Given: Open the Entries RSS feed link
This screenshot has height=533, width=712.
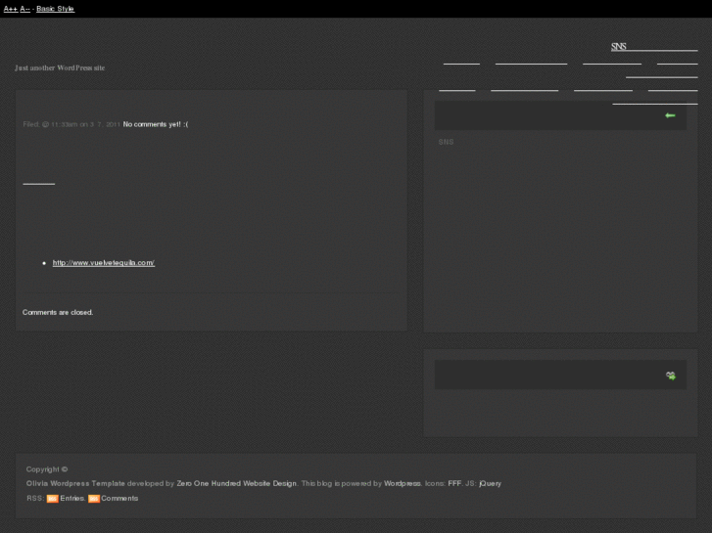Looking at the screenshot, I should point(71,498).
